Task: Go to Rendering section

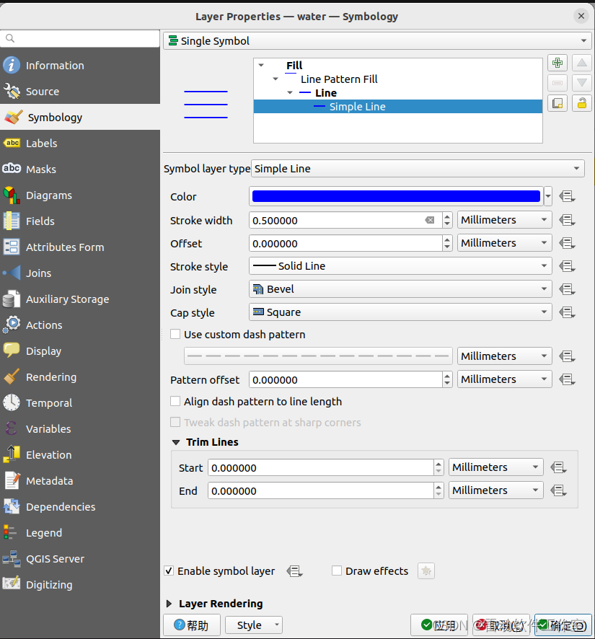Action: [x=80, y=377]
